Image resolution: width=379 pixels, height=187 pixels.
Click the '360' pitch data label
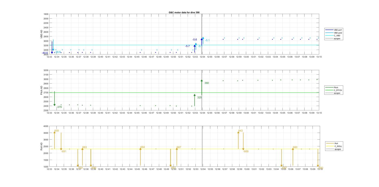(x=207, y=83)
